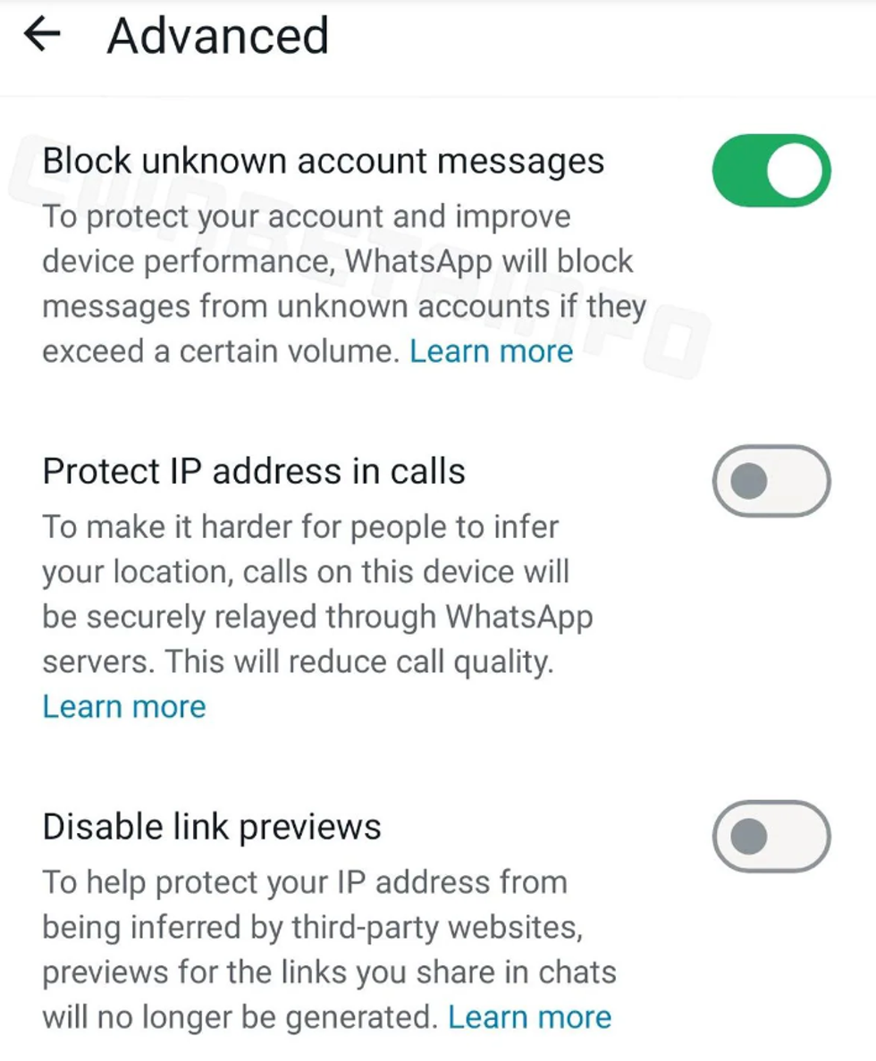This screenshot has width=876, height=1061.
Task: Select the Protect IP address in calls heading
Action: 254,471
